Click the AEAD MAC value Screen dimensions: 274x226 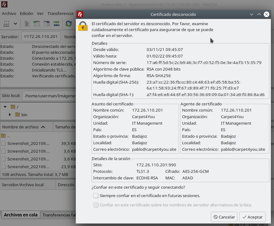pyautogui.click(x=188, y=178)
